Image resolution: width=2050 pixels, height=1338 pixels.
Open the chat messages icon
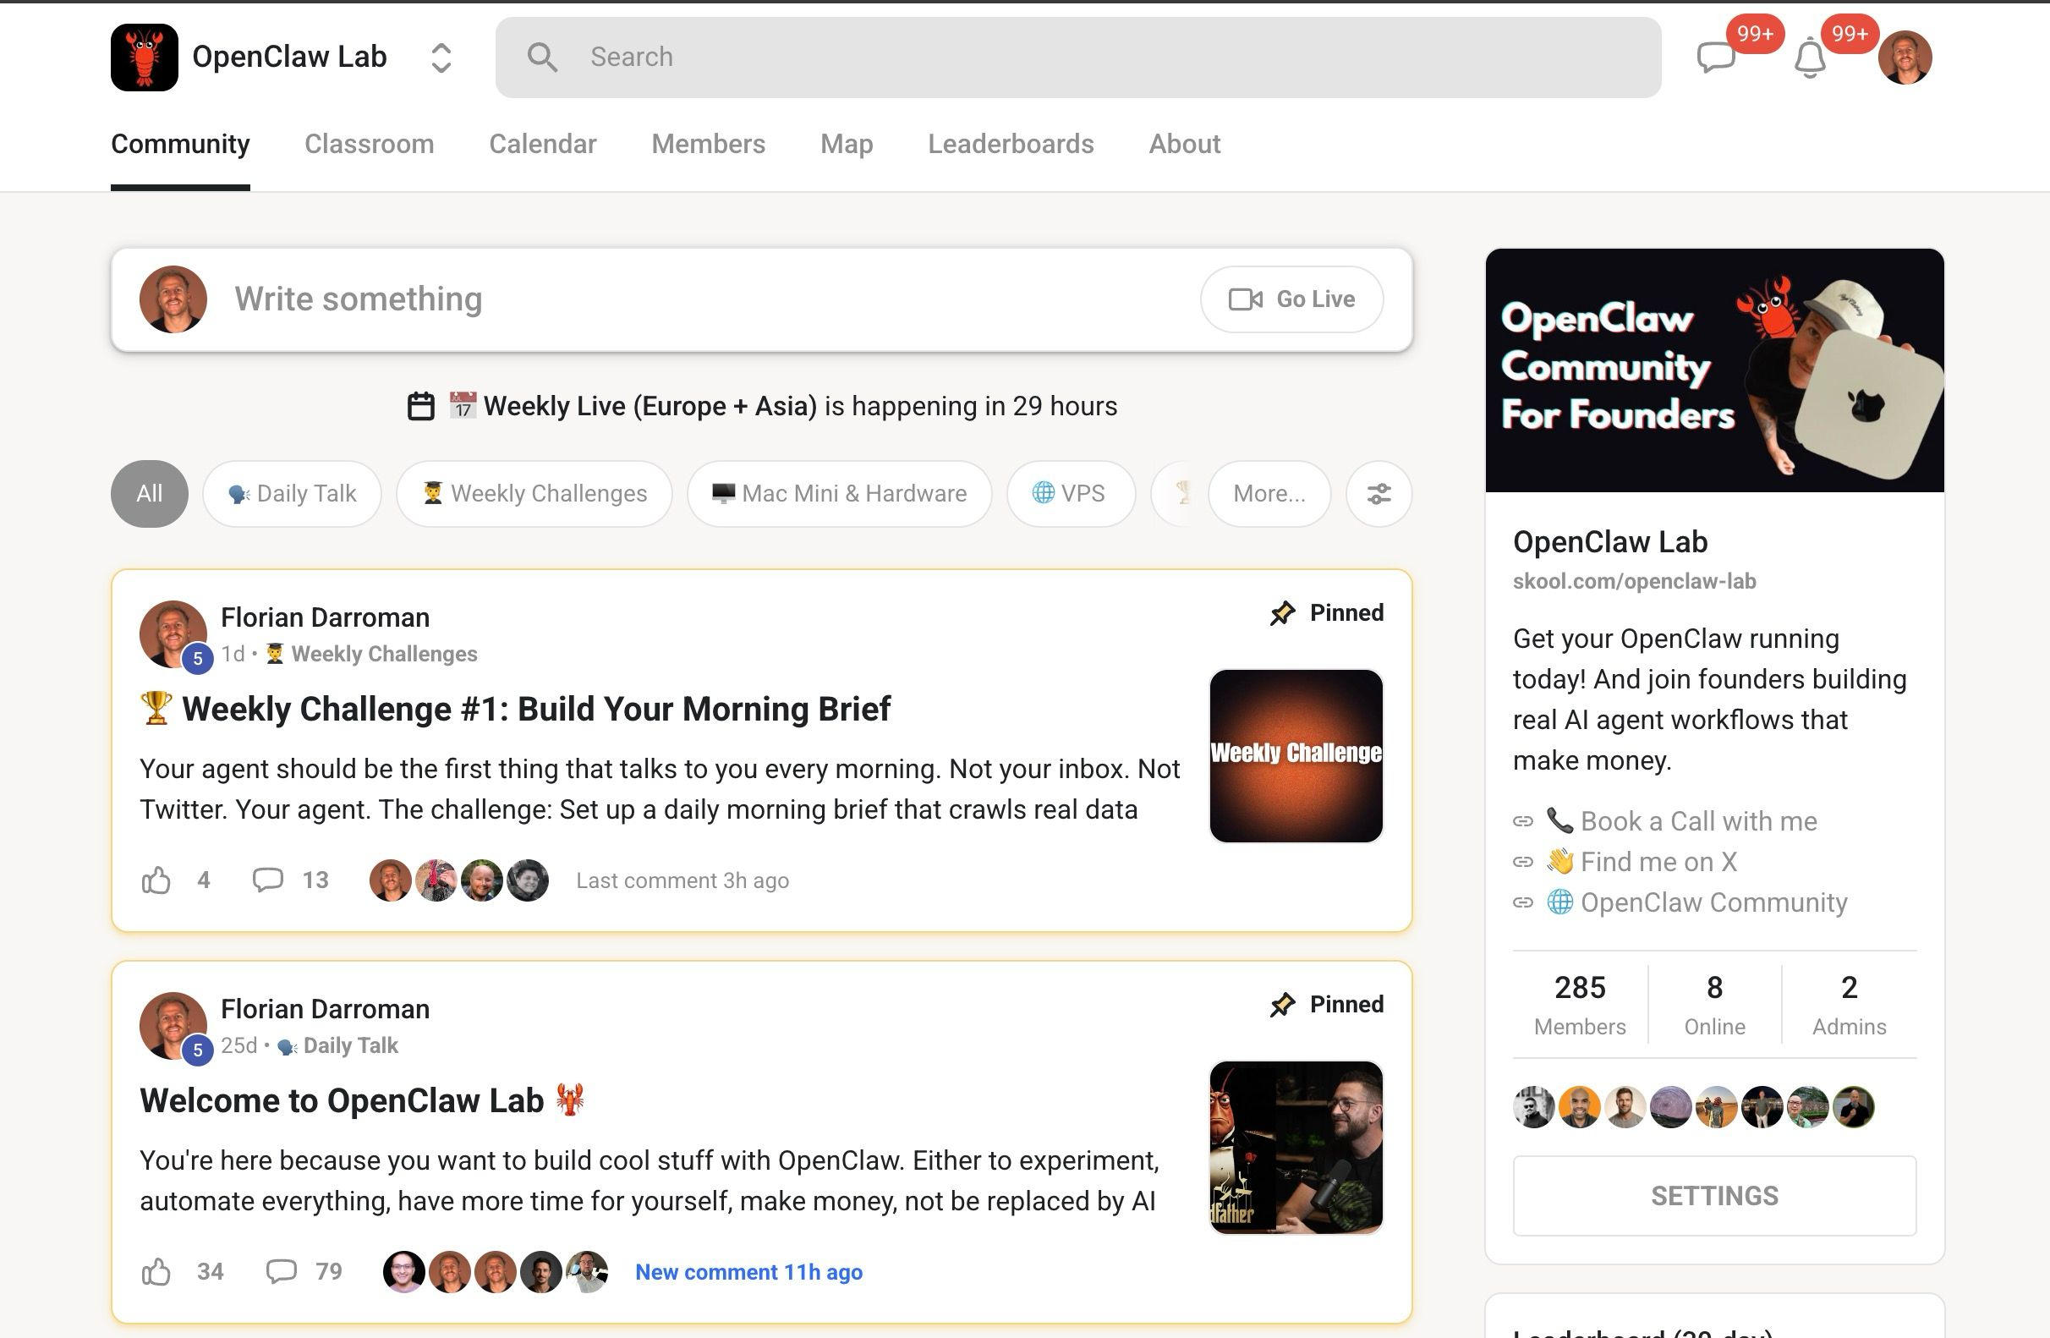[x=1715, y=58]
